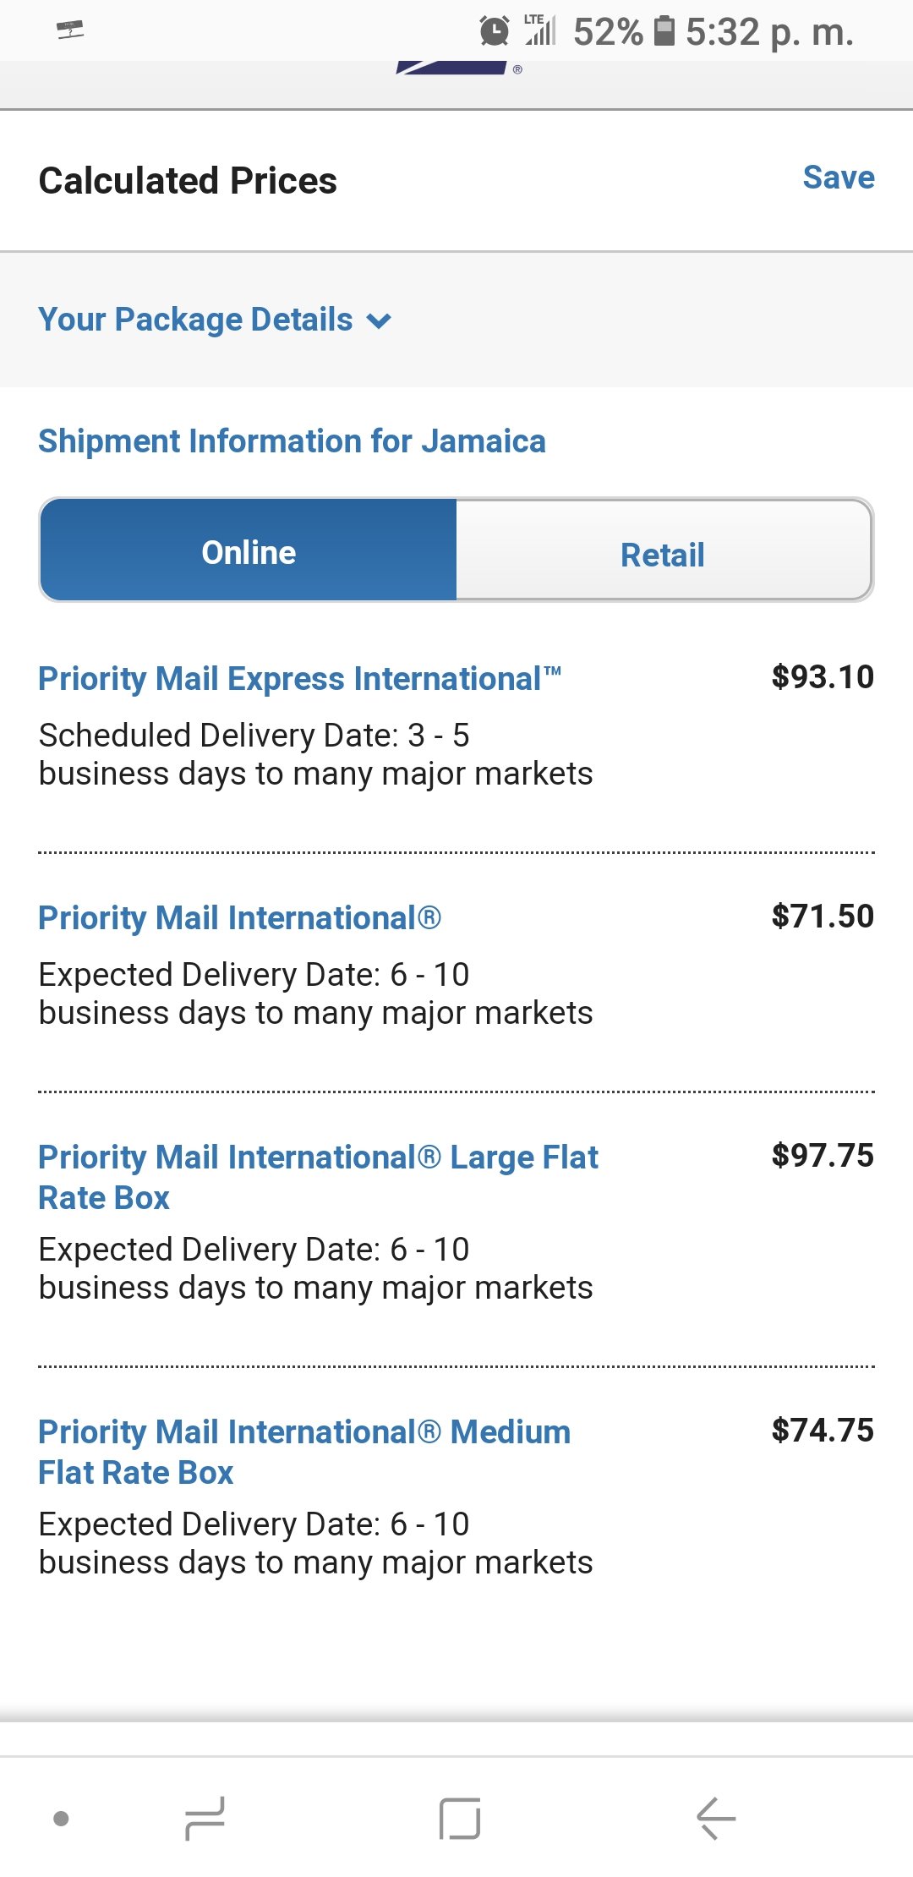Tap the battery status icon
This screenshot has width=913, height=1877.
pyautogui.click(x=665, y=30)
